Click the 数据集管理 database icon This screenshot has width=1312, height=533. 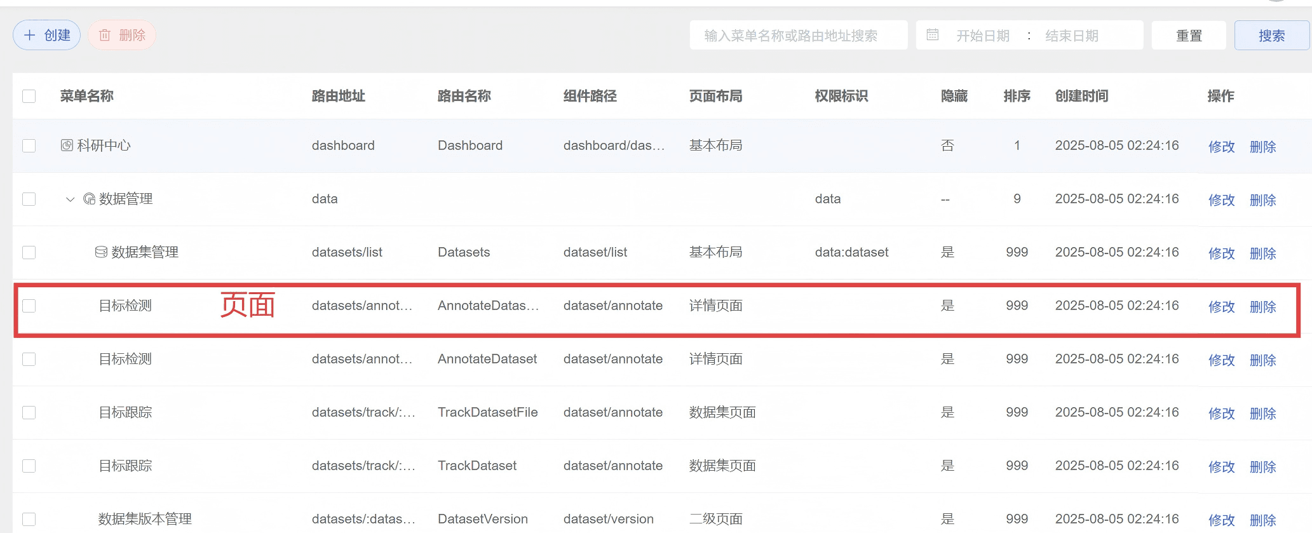[101, 252]
